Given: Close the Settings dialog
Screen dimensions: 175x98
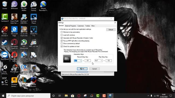Looking at the screenshot, I should coord(115,23).
